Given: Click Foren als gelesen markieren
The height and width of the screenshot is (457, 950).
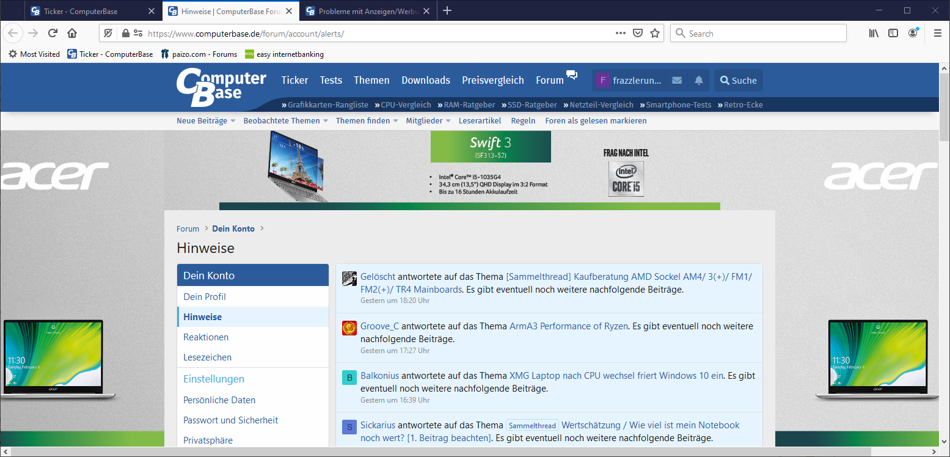Looking at the screenshot, I should 596,120.
